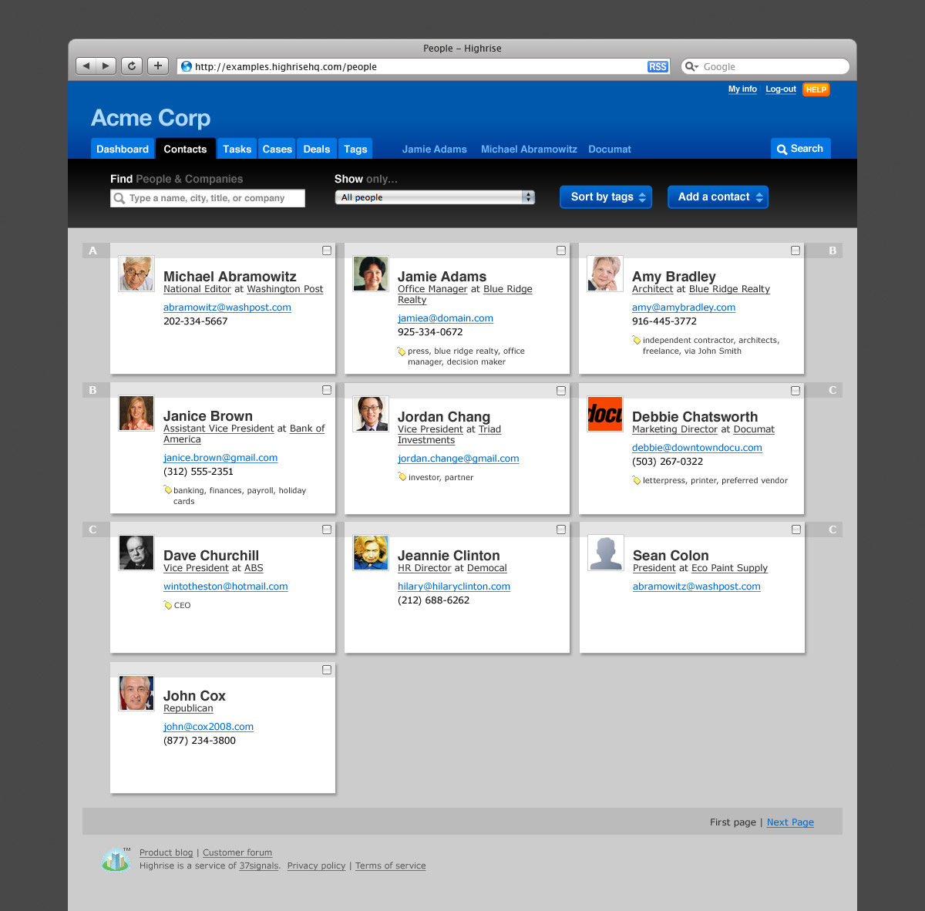Go forward with browser forward arrow
Image resolution: width=925 pixels, height=911 pixels.
pos(106,66)
